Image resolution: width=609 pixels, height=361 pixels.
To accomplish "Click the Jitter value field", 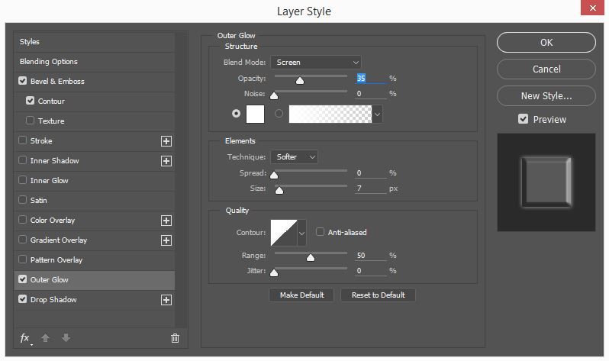I will point(371,270).
